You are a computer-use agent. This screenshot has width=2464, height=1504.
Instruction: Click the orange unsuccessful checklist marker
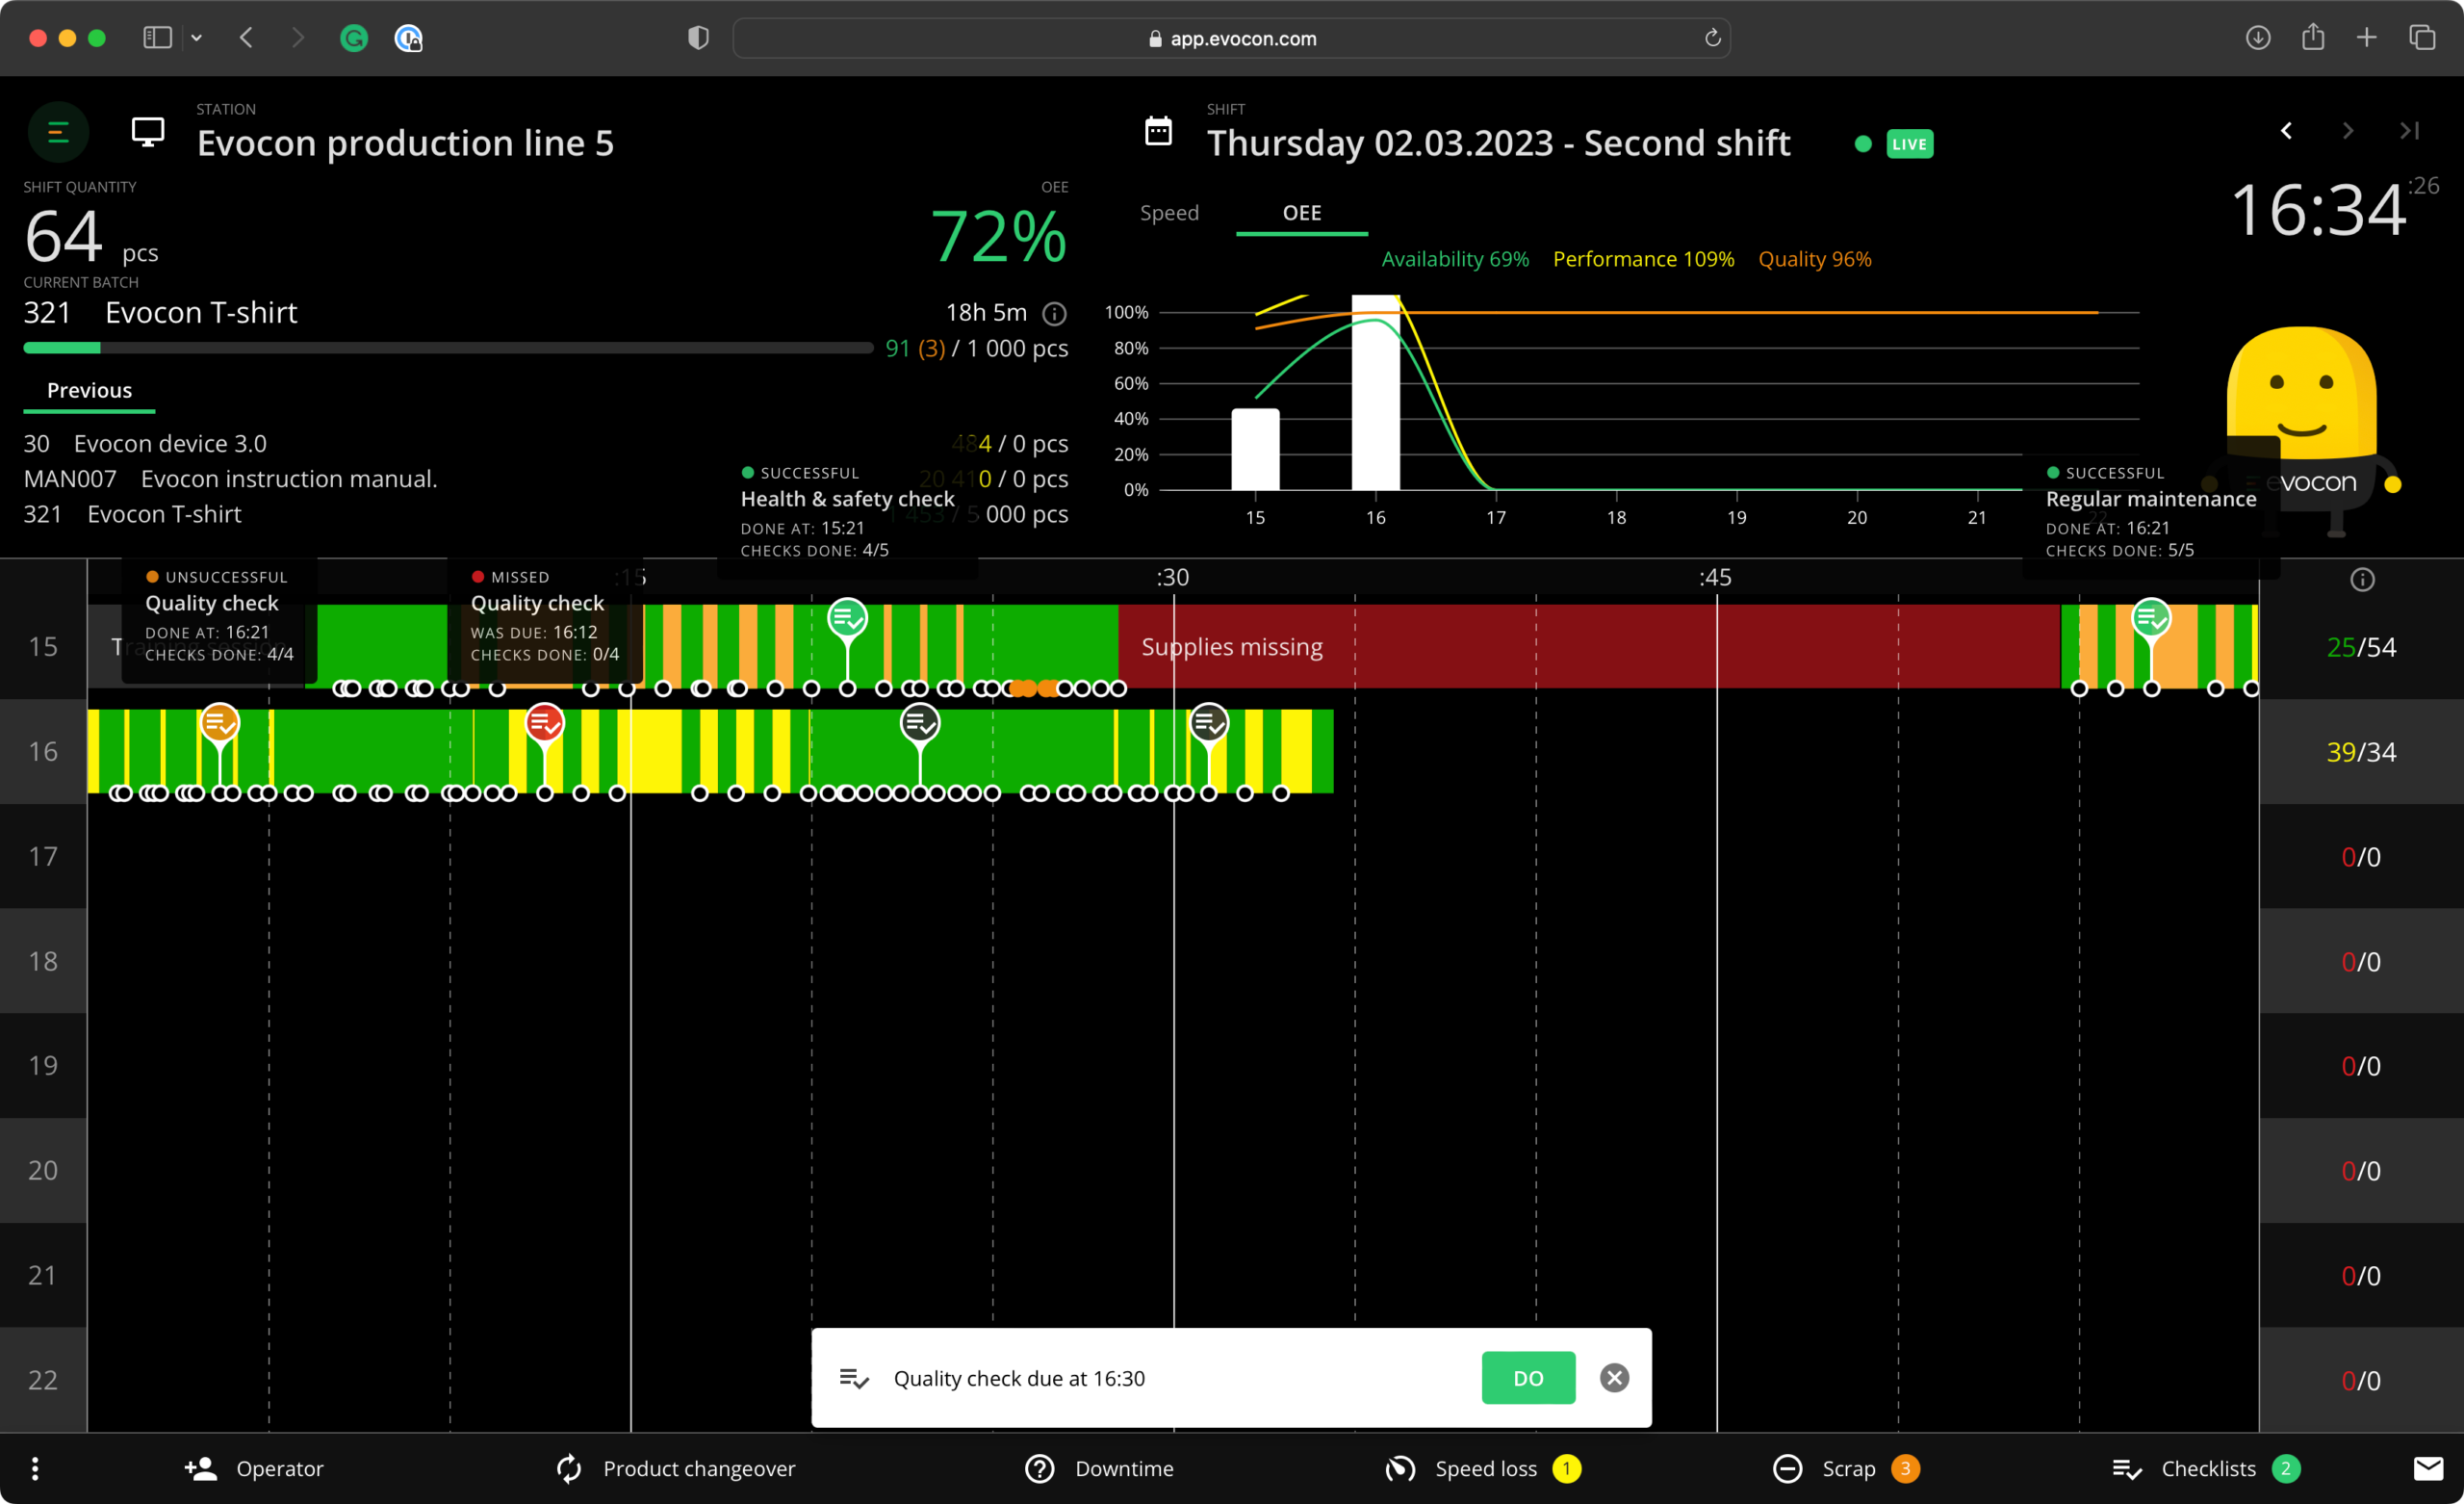(x=219, y=722)
